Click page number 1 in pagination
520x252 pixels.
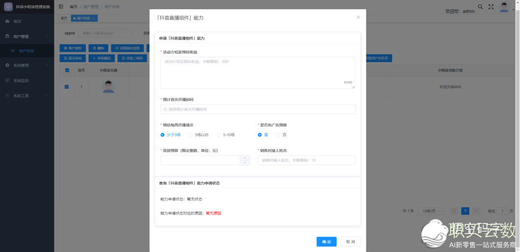[x=465, y=211]
